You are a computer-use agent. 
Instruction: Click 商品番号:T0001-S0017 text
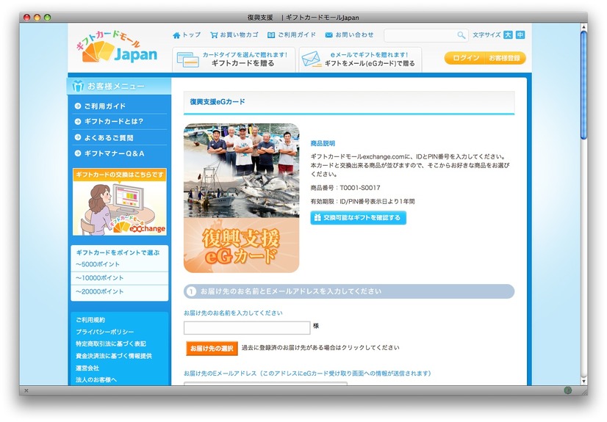coord(345,188)
